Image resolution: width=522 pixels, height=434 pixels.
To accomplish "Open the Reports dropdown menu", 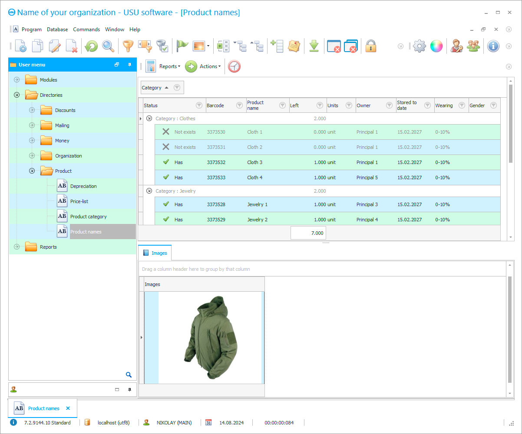I will (169, 66).
